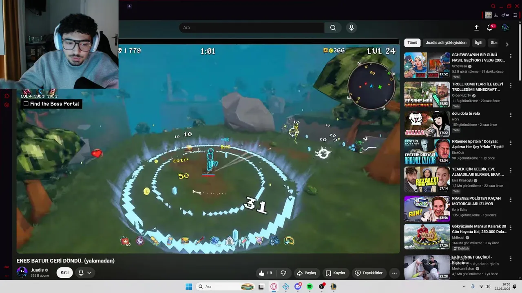The height and width of the screenshot is (293, 522).
Task: Open options menu for SCHEWESANIN BİR GÜNÜ video
Action: click(511, 56)
